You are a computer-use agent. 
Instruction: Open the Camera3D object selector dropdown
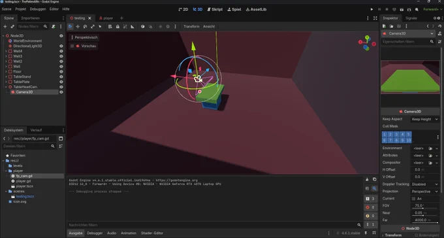pos(408,33)
